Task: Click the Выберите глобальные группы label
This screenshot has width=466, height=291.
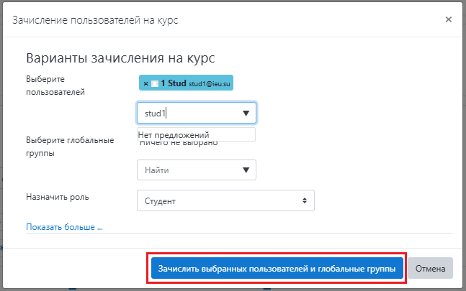Action: pos(69,147)
